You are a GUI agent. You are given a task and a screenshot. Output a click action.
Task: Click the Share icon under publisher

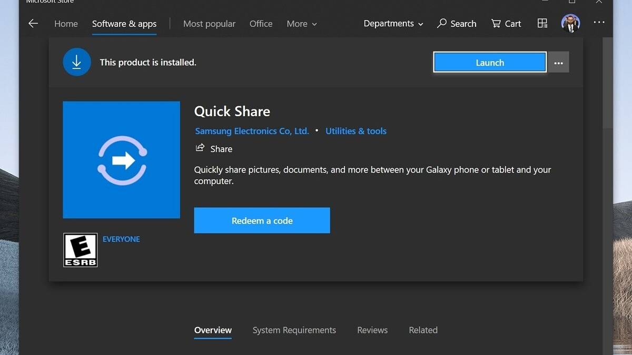pyautogui.click(x=200, y=148)
